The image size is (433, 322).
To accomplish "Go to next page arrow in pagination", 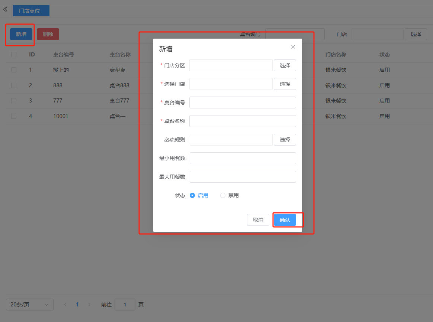I will point(89,305).
